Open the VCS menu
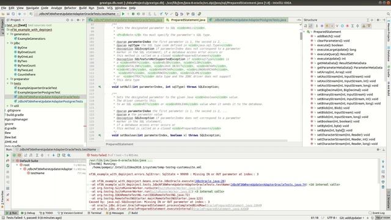Screen dimensions: 391x220 pos(110,8)
